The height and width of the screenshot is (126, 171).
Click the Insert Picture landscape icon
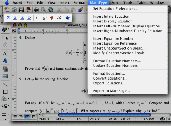pos(5,76)
